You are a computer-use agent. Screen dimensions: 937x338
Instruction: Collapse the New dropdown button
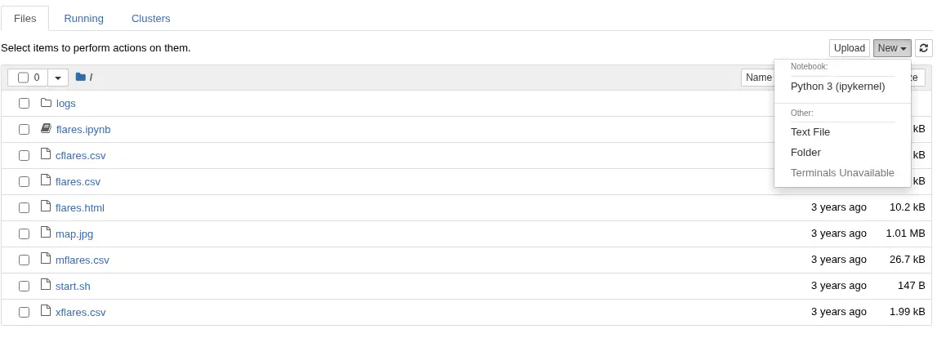(x=892, y=48)
